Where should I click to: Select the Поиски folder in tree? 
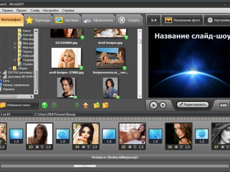28,52
